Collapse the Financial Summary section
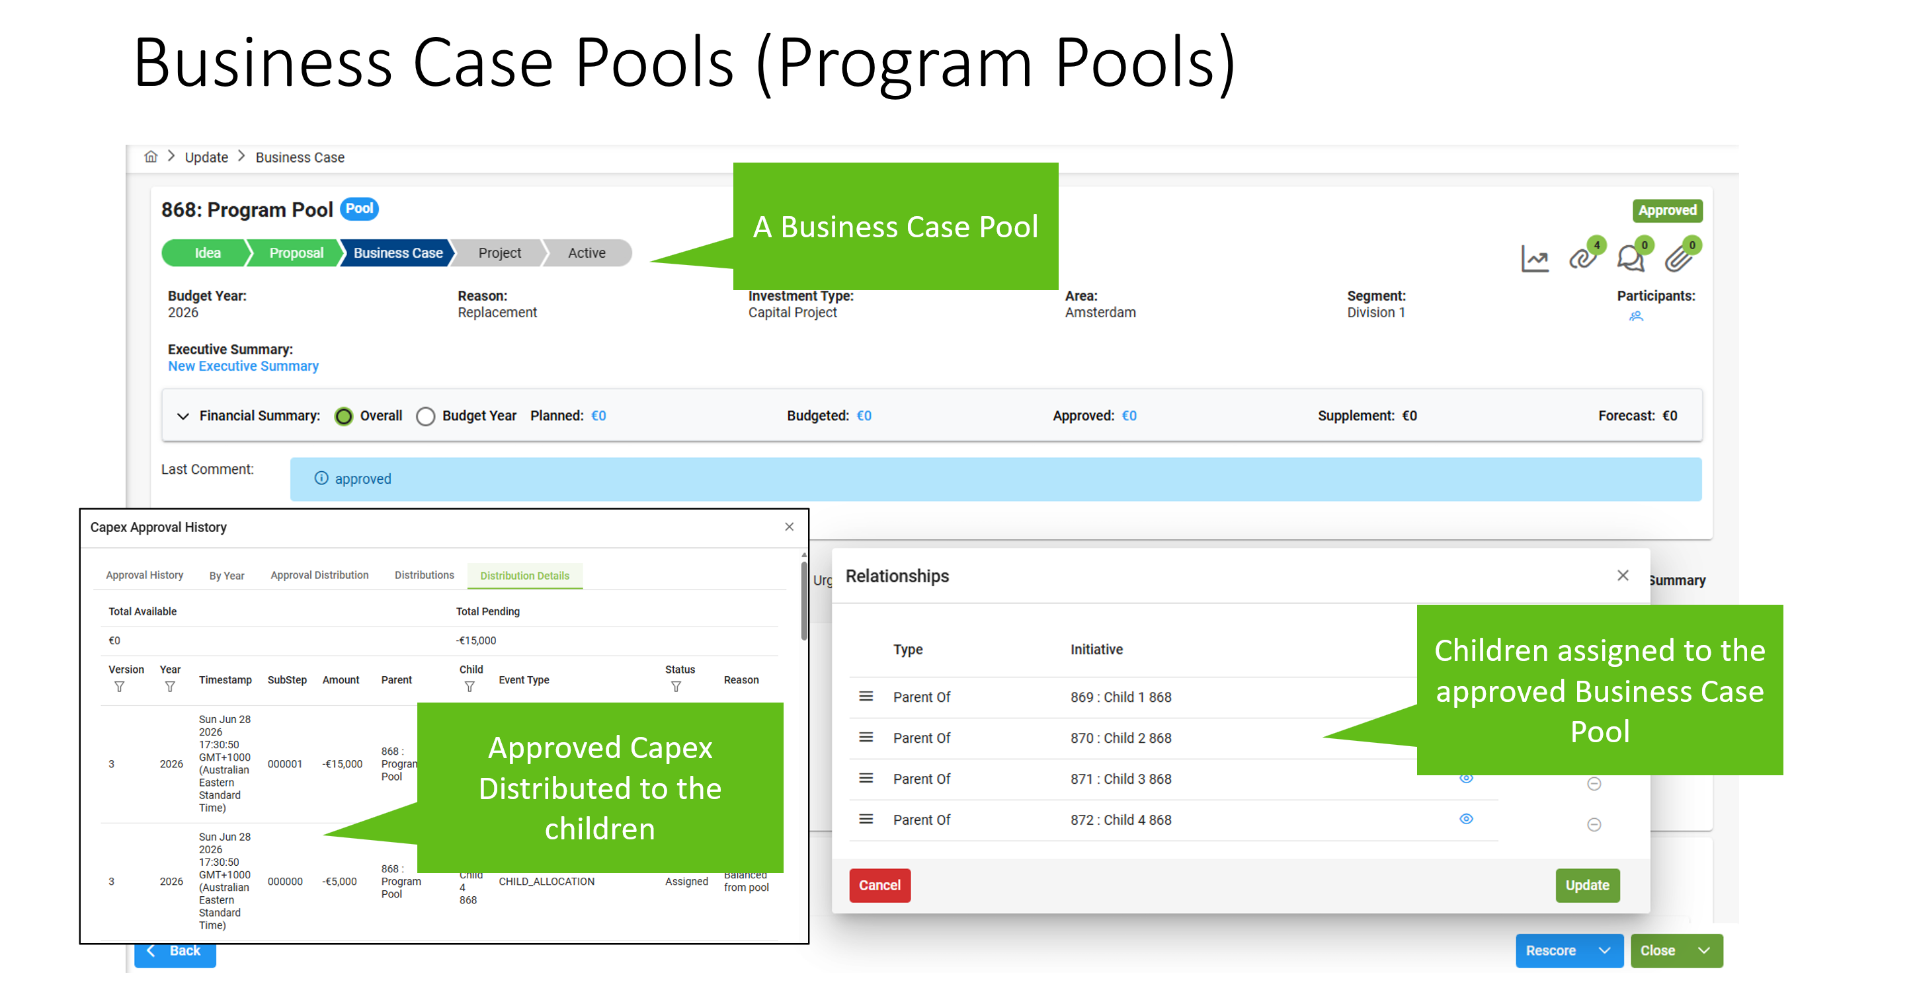 click(x=183, y=416)
